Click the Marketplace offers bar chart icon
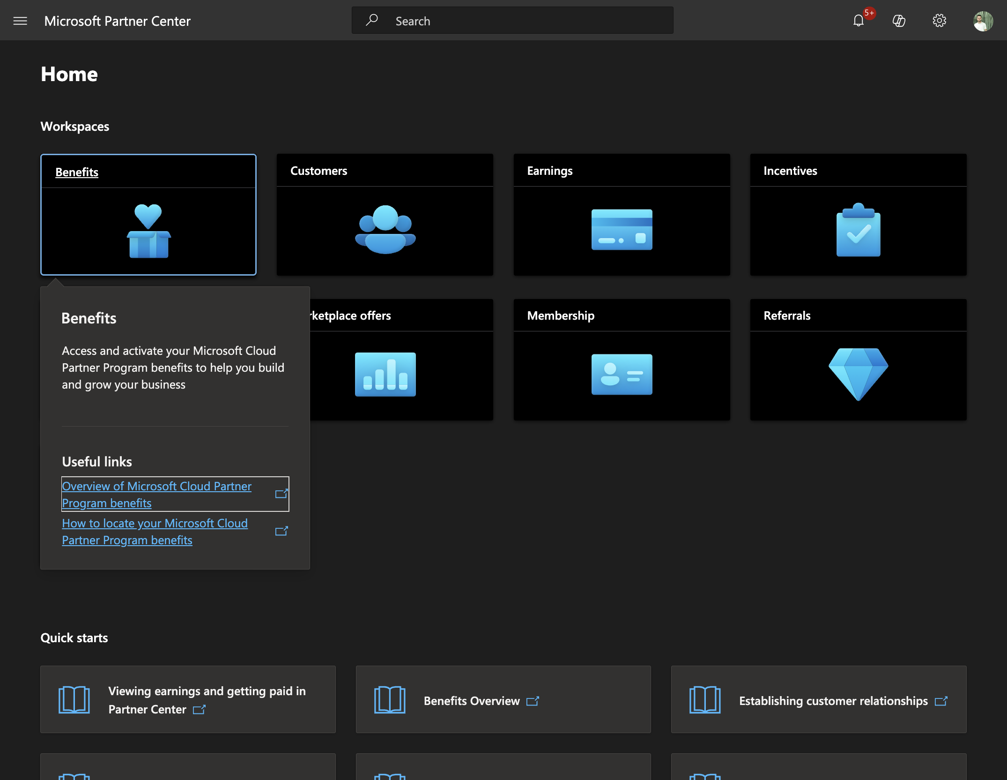Image resolution: width=1007 pixels, height=780 pixels. pyautogui.click(x=385, y=375)
